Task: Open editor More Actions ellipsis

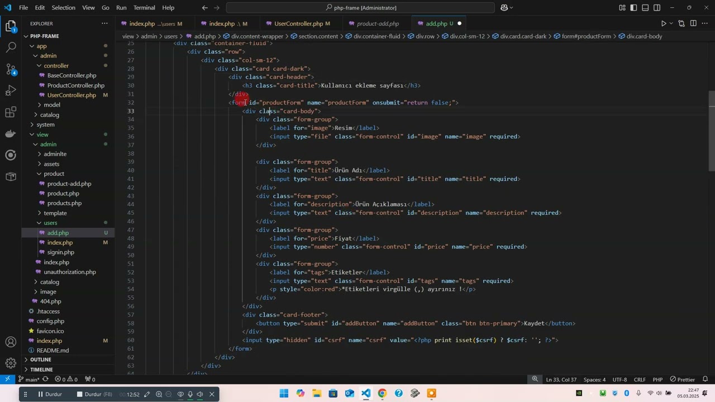Action: [x=705, y=23]
